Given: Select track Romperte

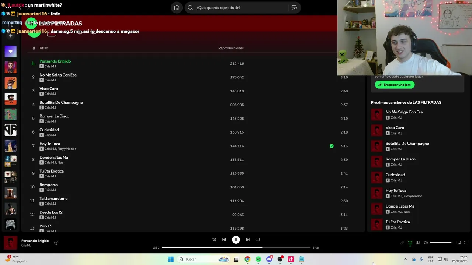Looking at the screenshot, I should pos(48,185).
